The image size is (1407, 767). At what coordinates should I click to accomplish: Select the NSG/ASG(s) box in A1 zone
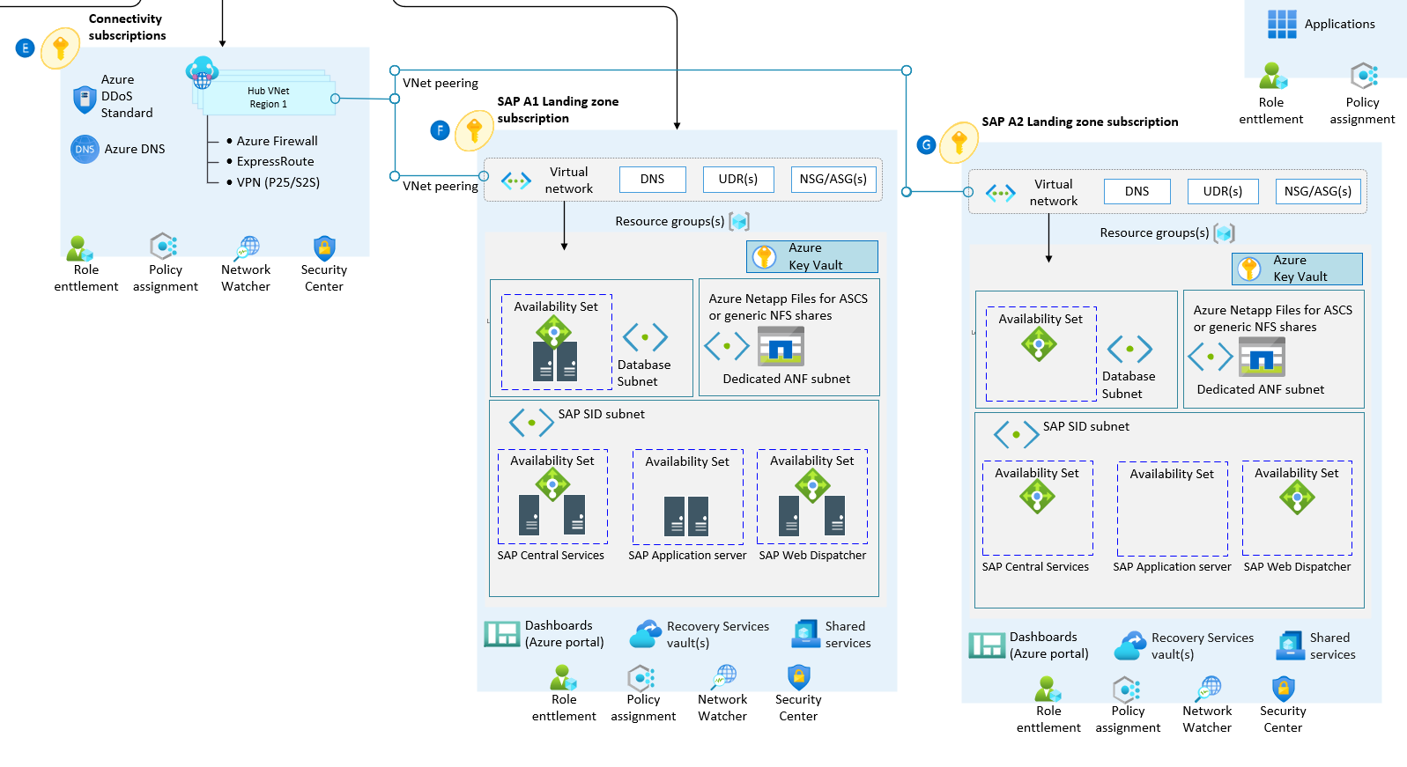click(833, 179)
